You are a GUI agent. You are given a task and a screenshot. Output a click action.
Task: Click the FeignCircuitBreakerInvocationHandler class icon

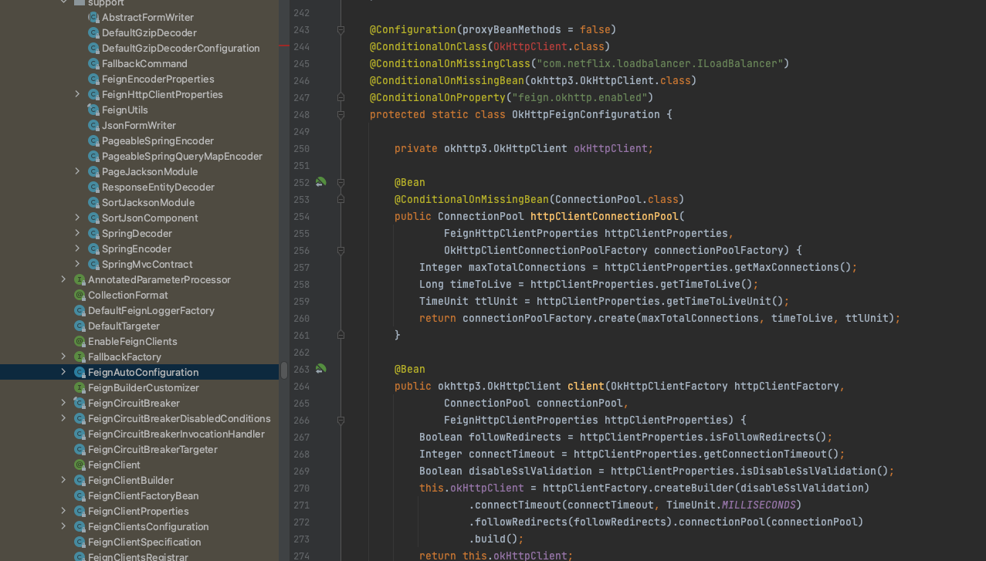80,434
